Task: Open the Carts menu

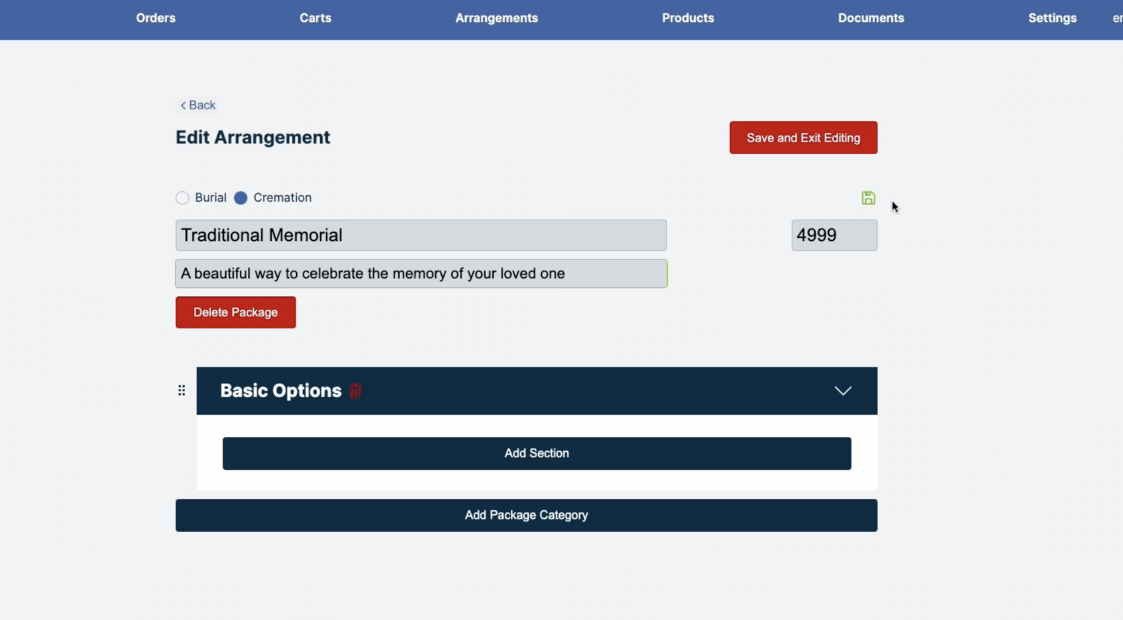Action: [315, 18]
